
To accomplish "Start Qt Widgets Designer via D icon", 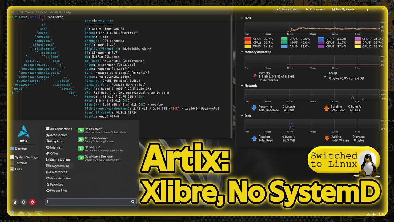I will [81, 158].
